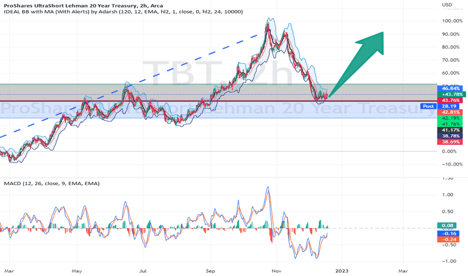Click the Jul label on time axis
This screenshot has height=276, width=468.
pyautogui.click(x=143, y=271)
